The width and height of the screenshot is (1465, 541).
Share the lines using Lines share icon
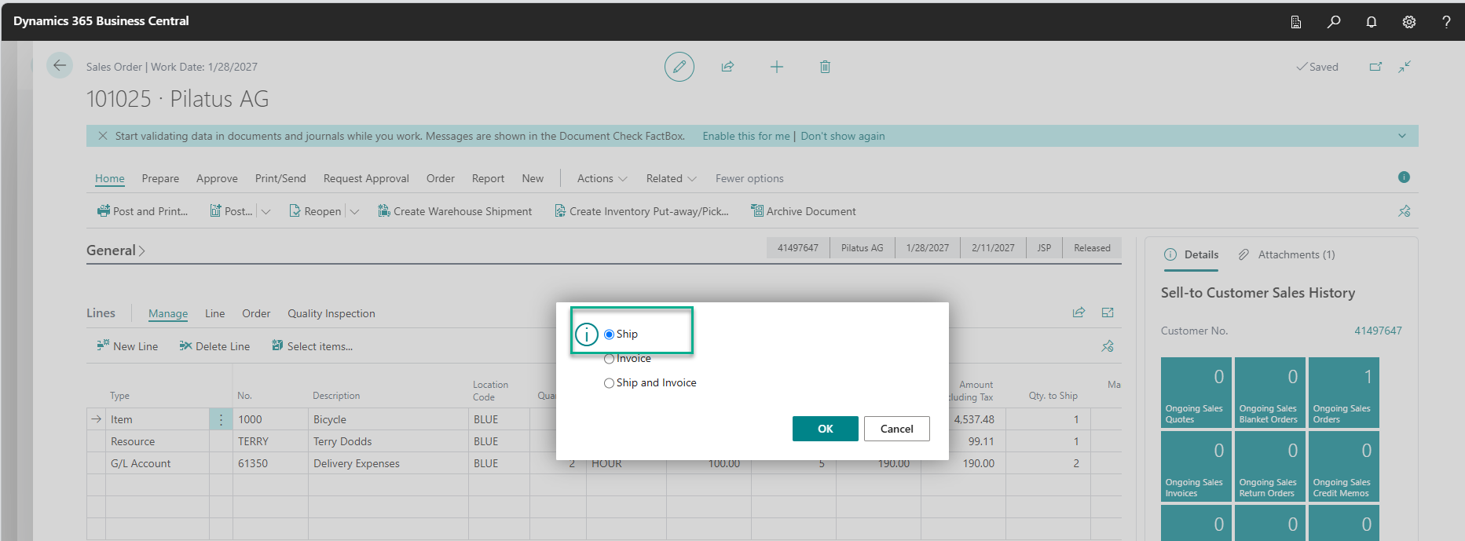click(1079, 313)
